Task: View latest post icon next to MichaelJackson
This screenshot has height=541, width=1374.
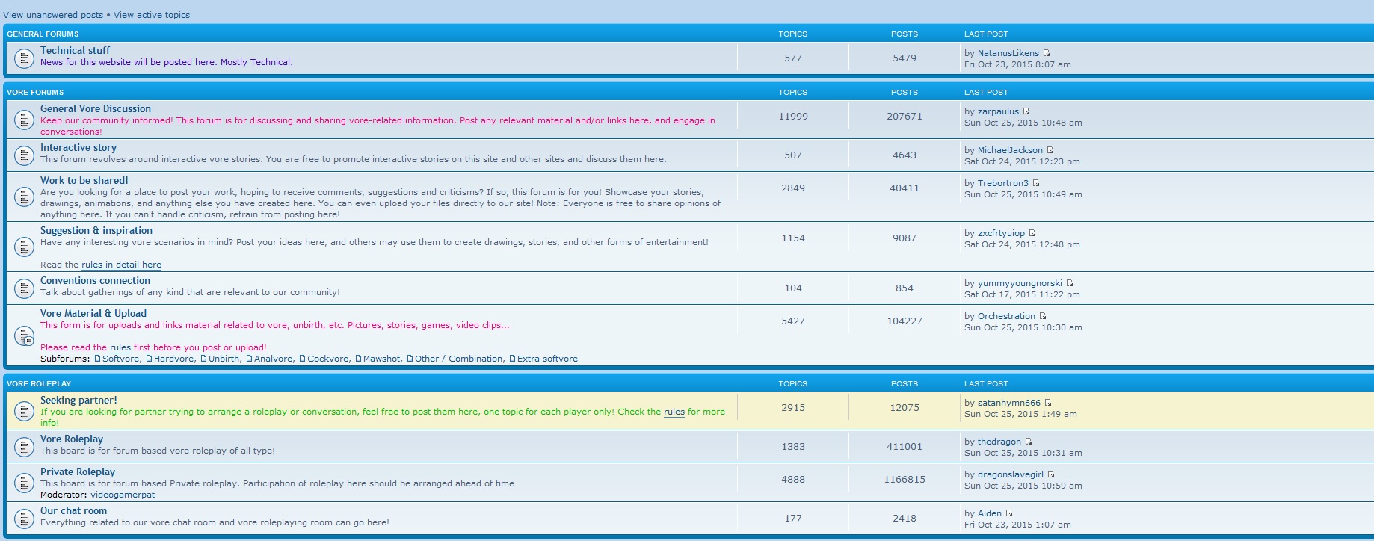Action: [1050, 150]
